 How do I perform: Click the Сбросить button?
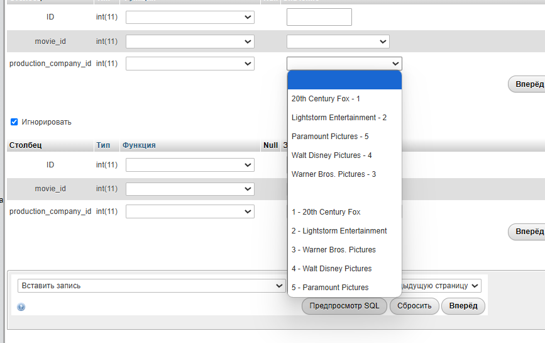point(414,306)
